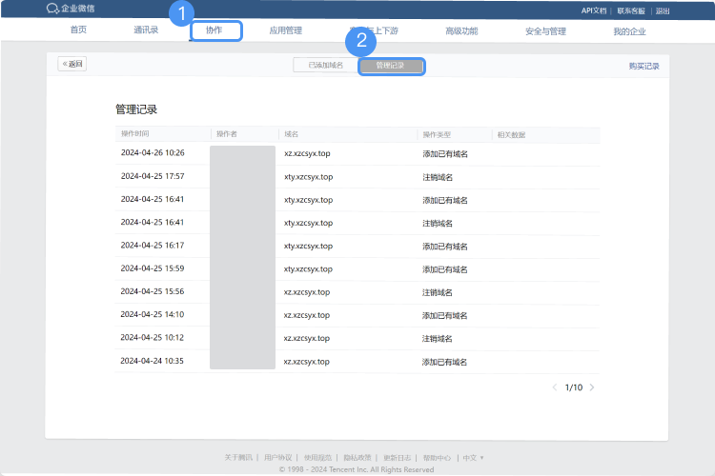
Task: Select the 管理记录 tab
Action: (390, 66)
